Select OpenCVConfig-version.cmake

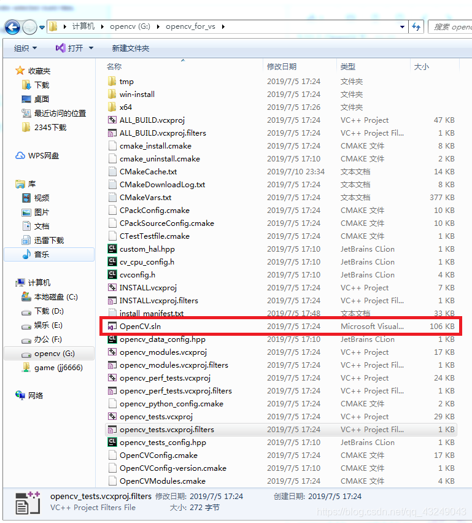pos(173,468)
